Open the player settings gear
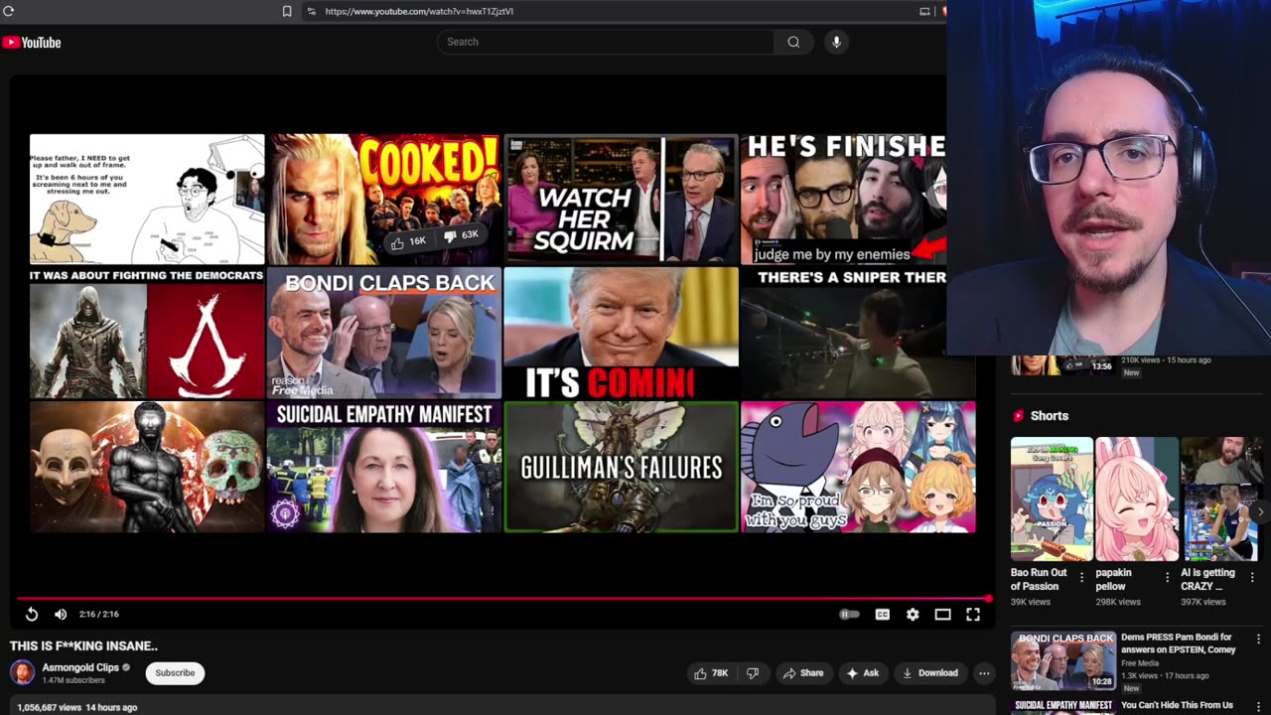Screen dimensions: 1271x715 pyautogui.click(x=913, y=615)
